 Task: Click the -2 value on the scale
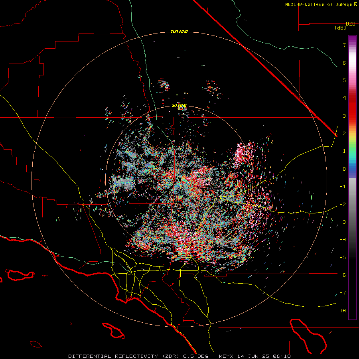[x=343, y=205]
